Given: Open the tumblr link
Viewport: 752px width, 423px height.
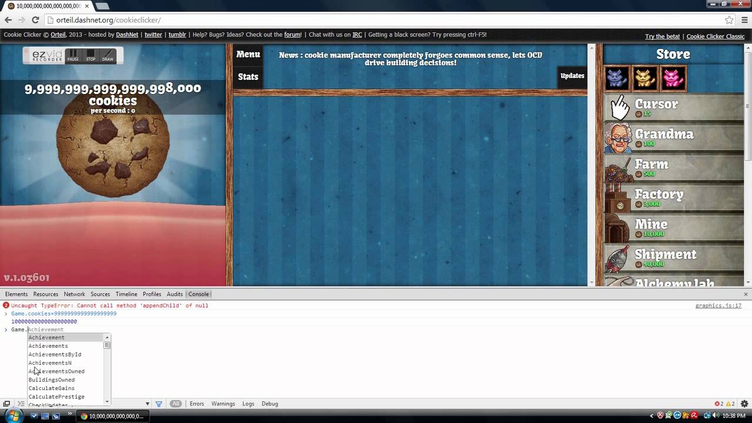Looking at the screenshot, I should (x=177, y=35).
